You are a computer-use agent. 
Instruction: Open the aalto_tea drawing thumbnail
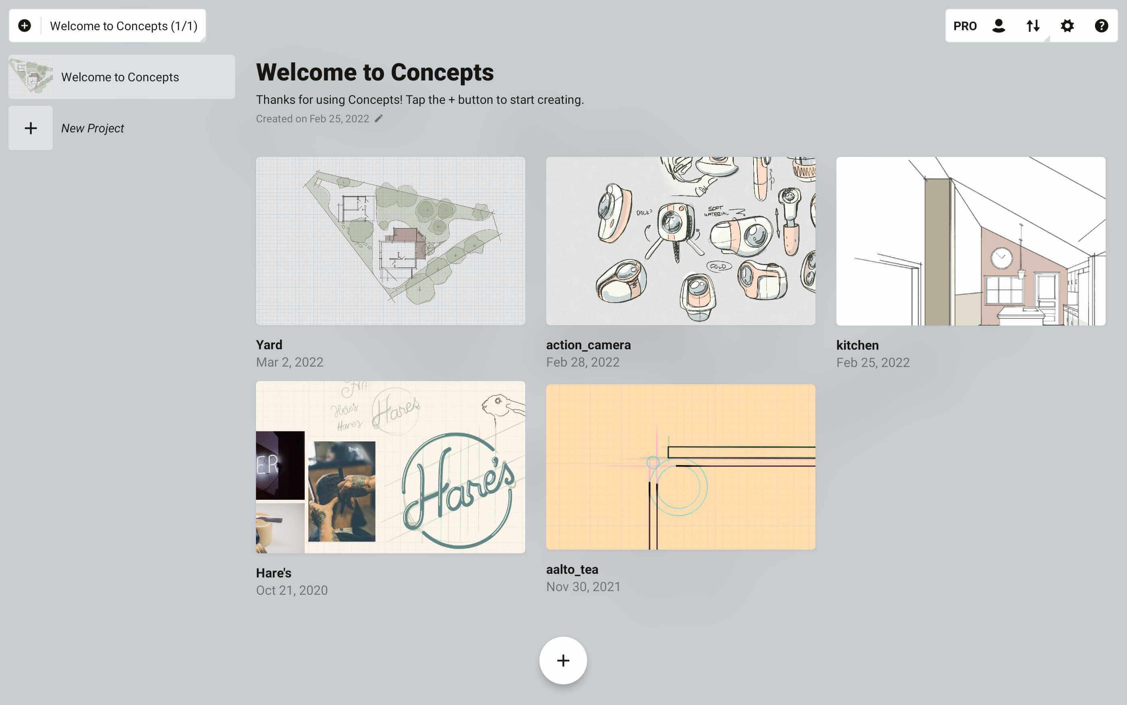pos(680,467)
